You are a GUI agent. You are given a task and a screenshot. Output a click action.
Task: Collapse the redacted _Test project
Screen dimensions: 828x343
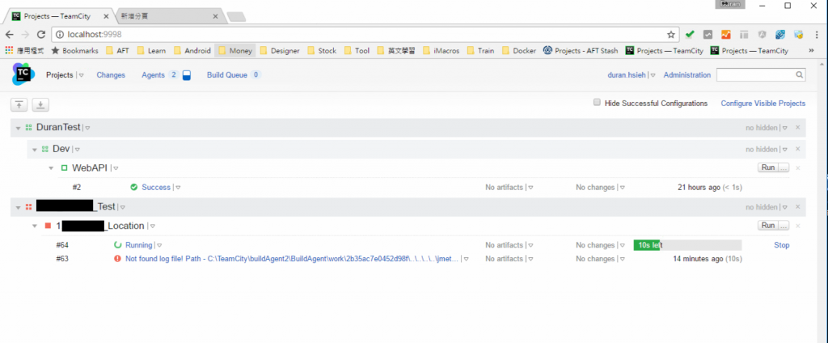coord(19,207)
